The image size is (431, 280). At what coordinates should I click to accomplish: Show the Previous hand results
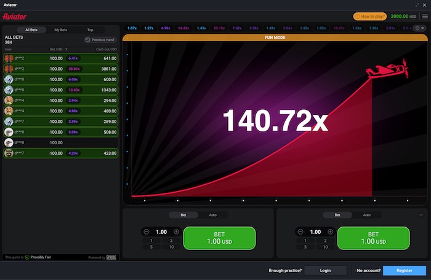click(x=100, y=40)
